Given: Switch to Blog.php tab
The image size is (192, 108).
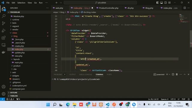Looking at the screenshot, I should click(x=149, y=8).
